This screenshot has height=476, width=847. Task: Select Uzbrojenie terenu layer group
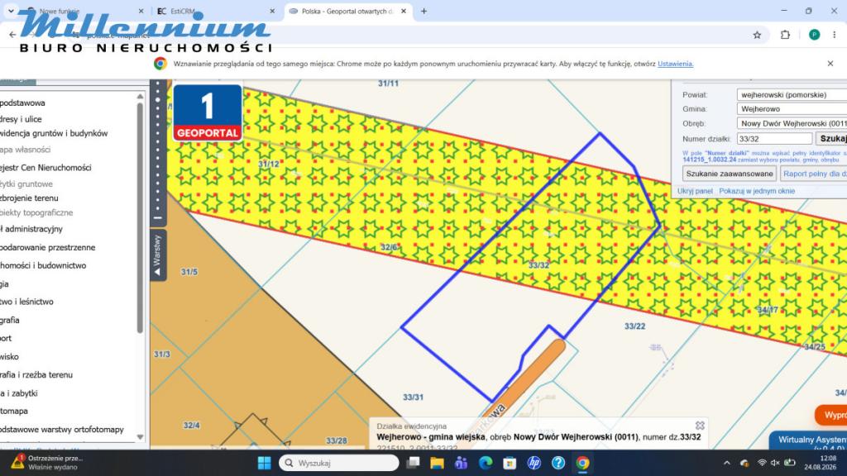29,198
